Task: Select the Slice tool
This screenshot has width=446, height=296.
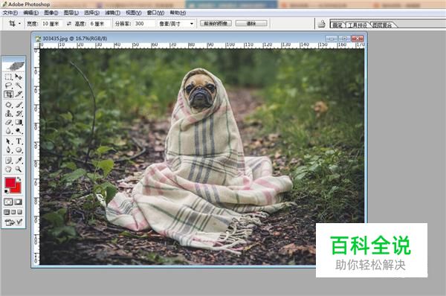Action: click(x=19, y=94)
